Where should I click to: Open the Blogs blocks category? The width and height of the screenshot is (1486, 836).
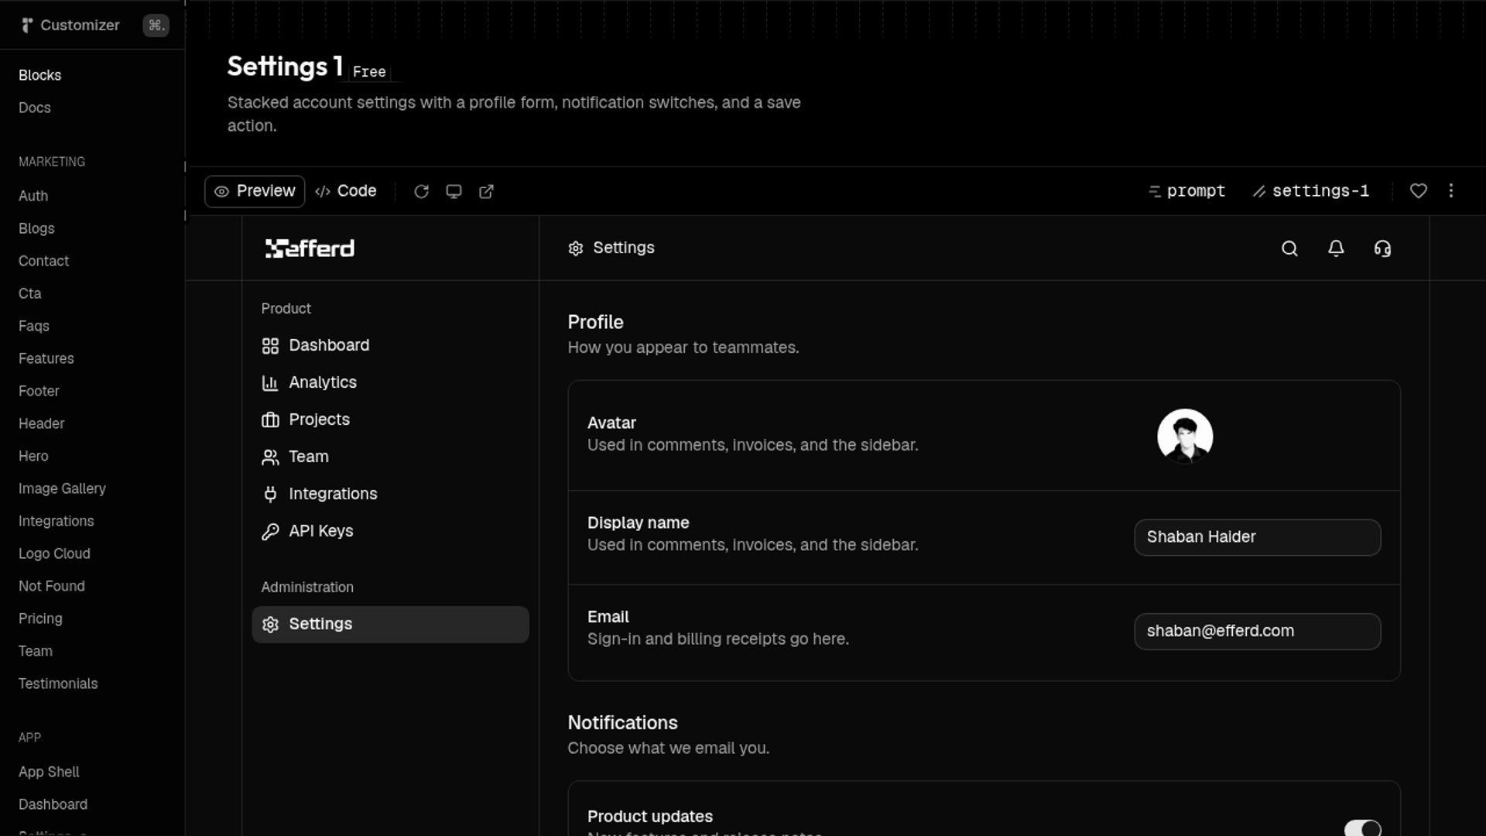point(36,228)
